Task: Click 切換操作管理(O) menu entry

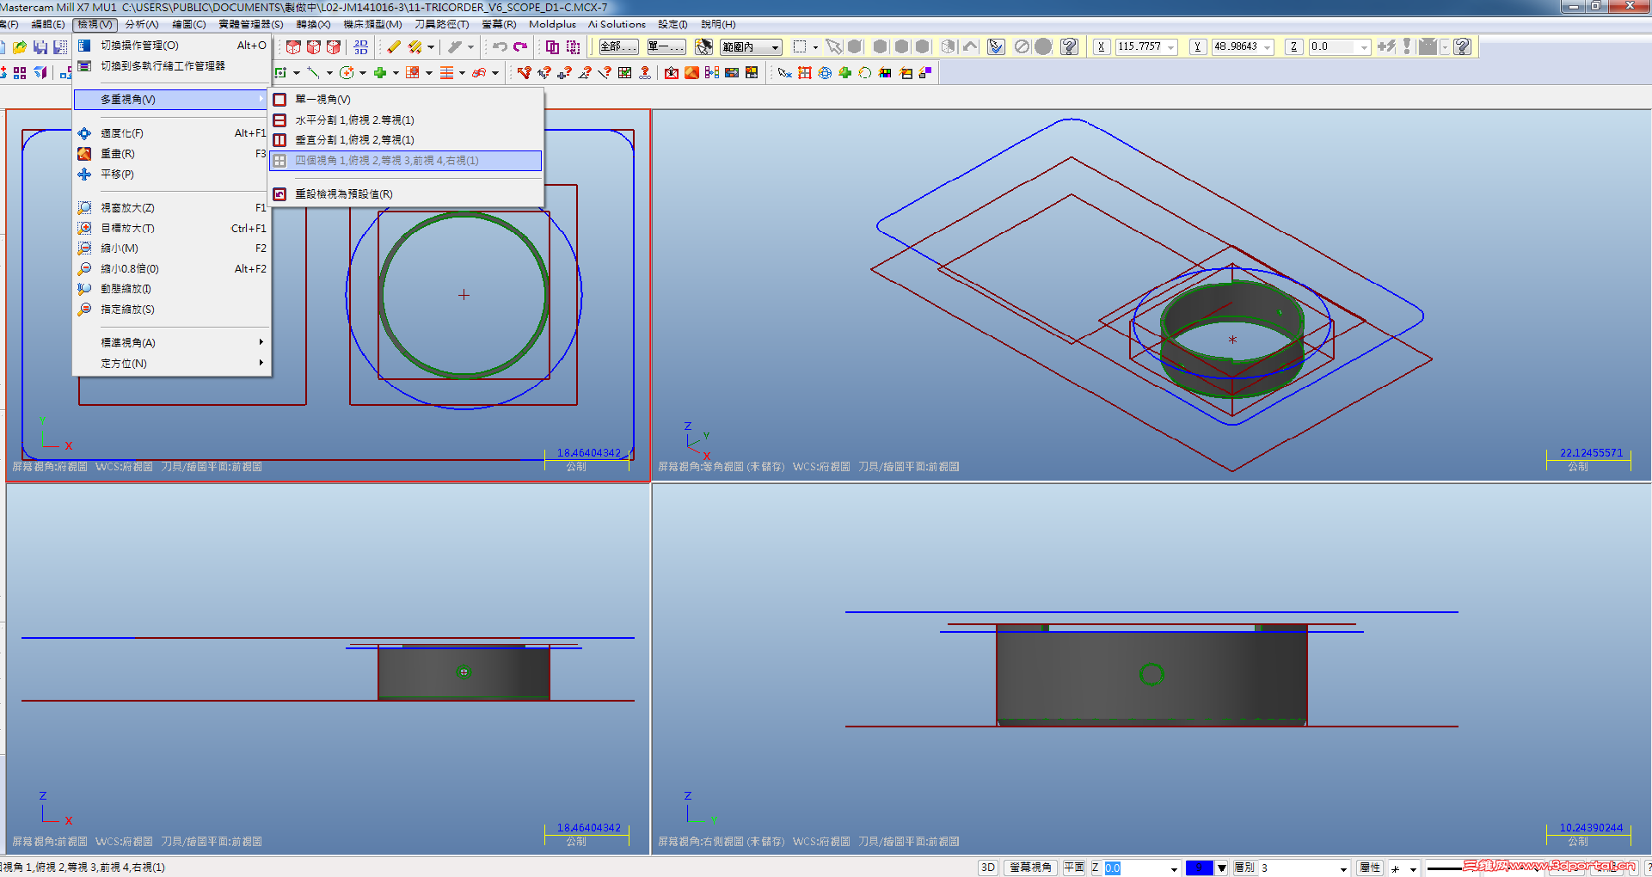Action: (172, 46)
